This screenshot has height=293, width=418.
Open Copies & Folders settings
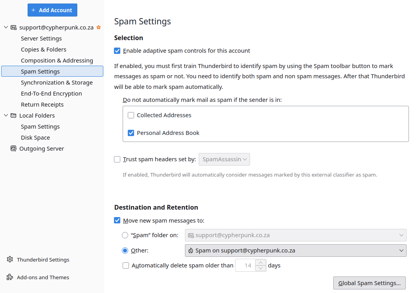(43, 50)
